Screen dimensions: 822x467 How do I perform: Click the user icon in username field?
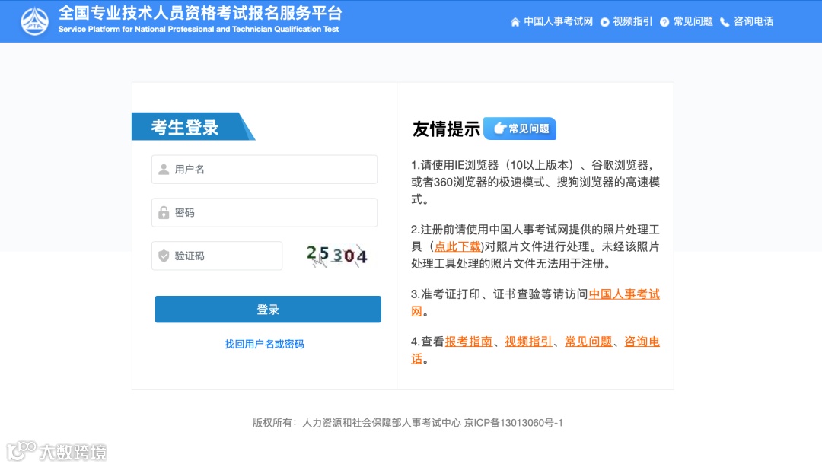pos(164,170)
